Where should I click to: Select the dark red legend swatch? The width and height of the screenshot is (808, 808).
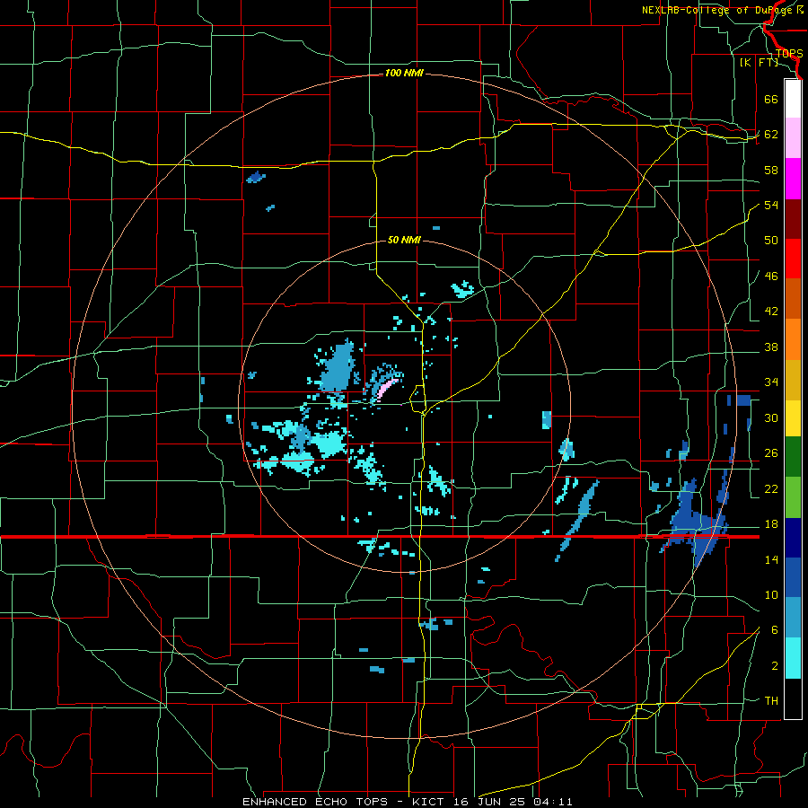[x=793, y=219]
